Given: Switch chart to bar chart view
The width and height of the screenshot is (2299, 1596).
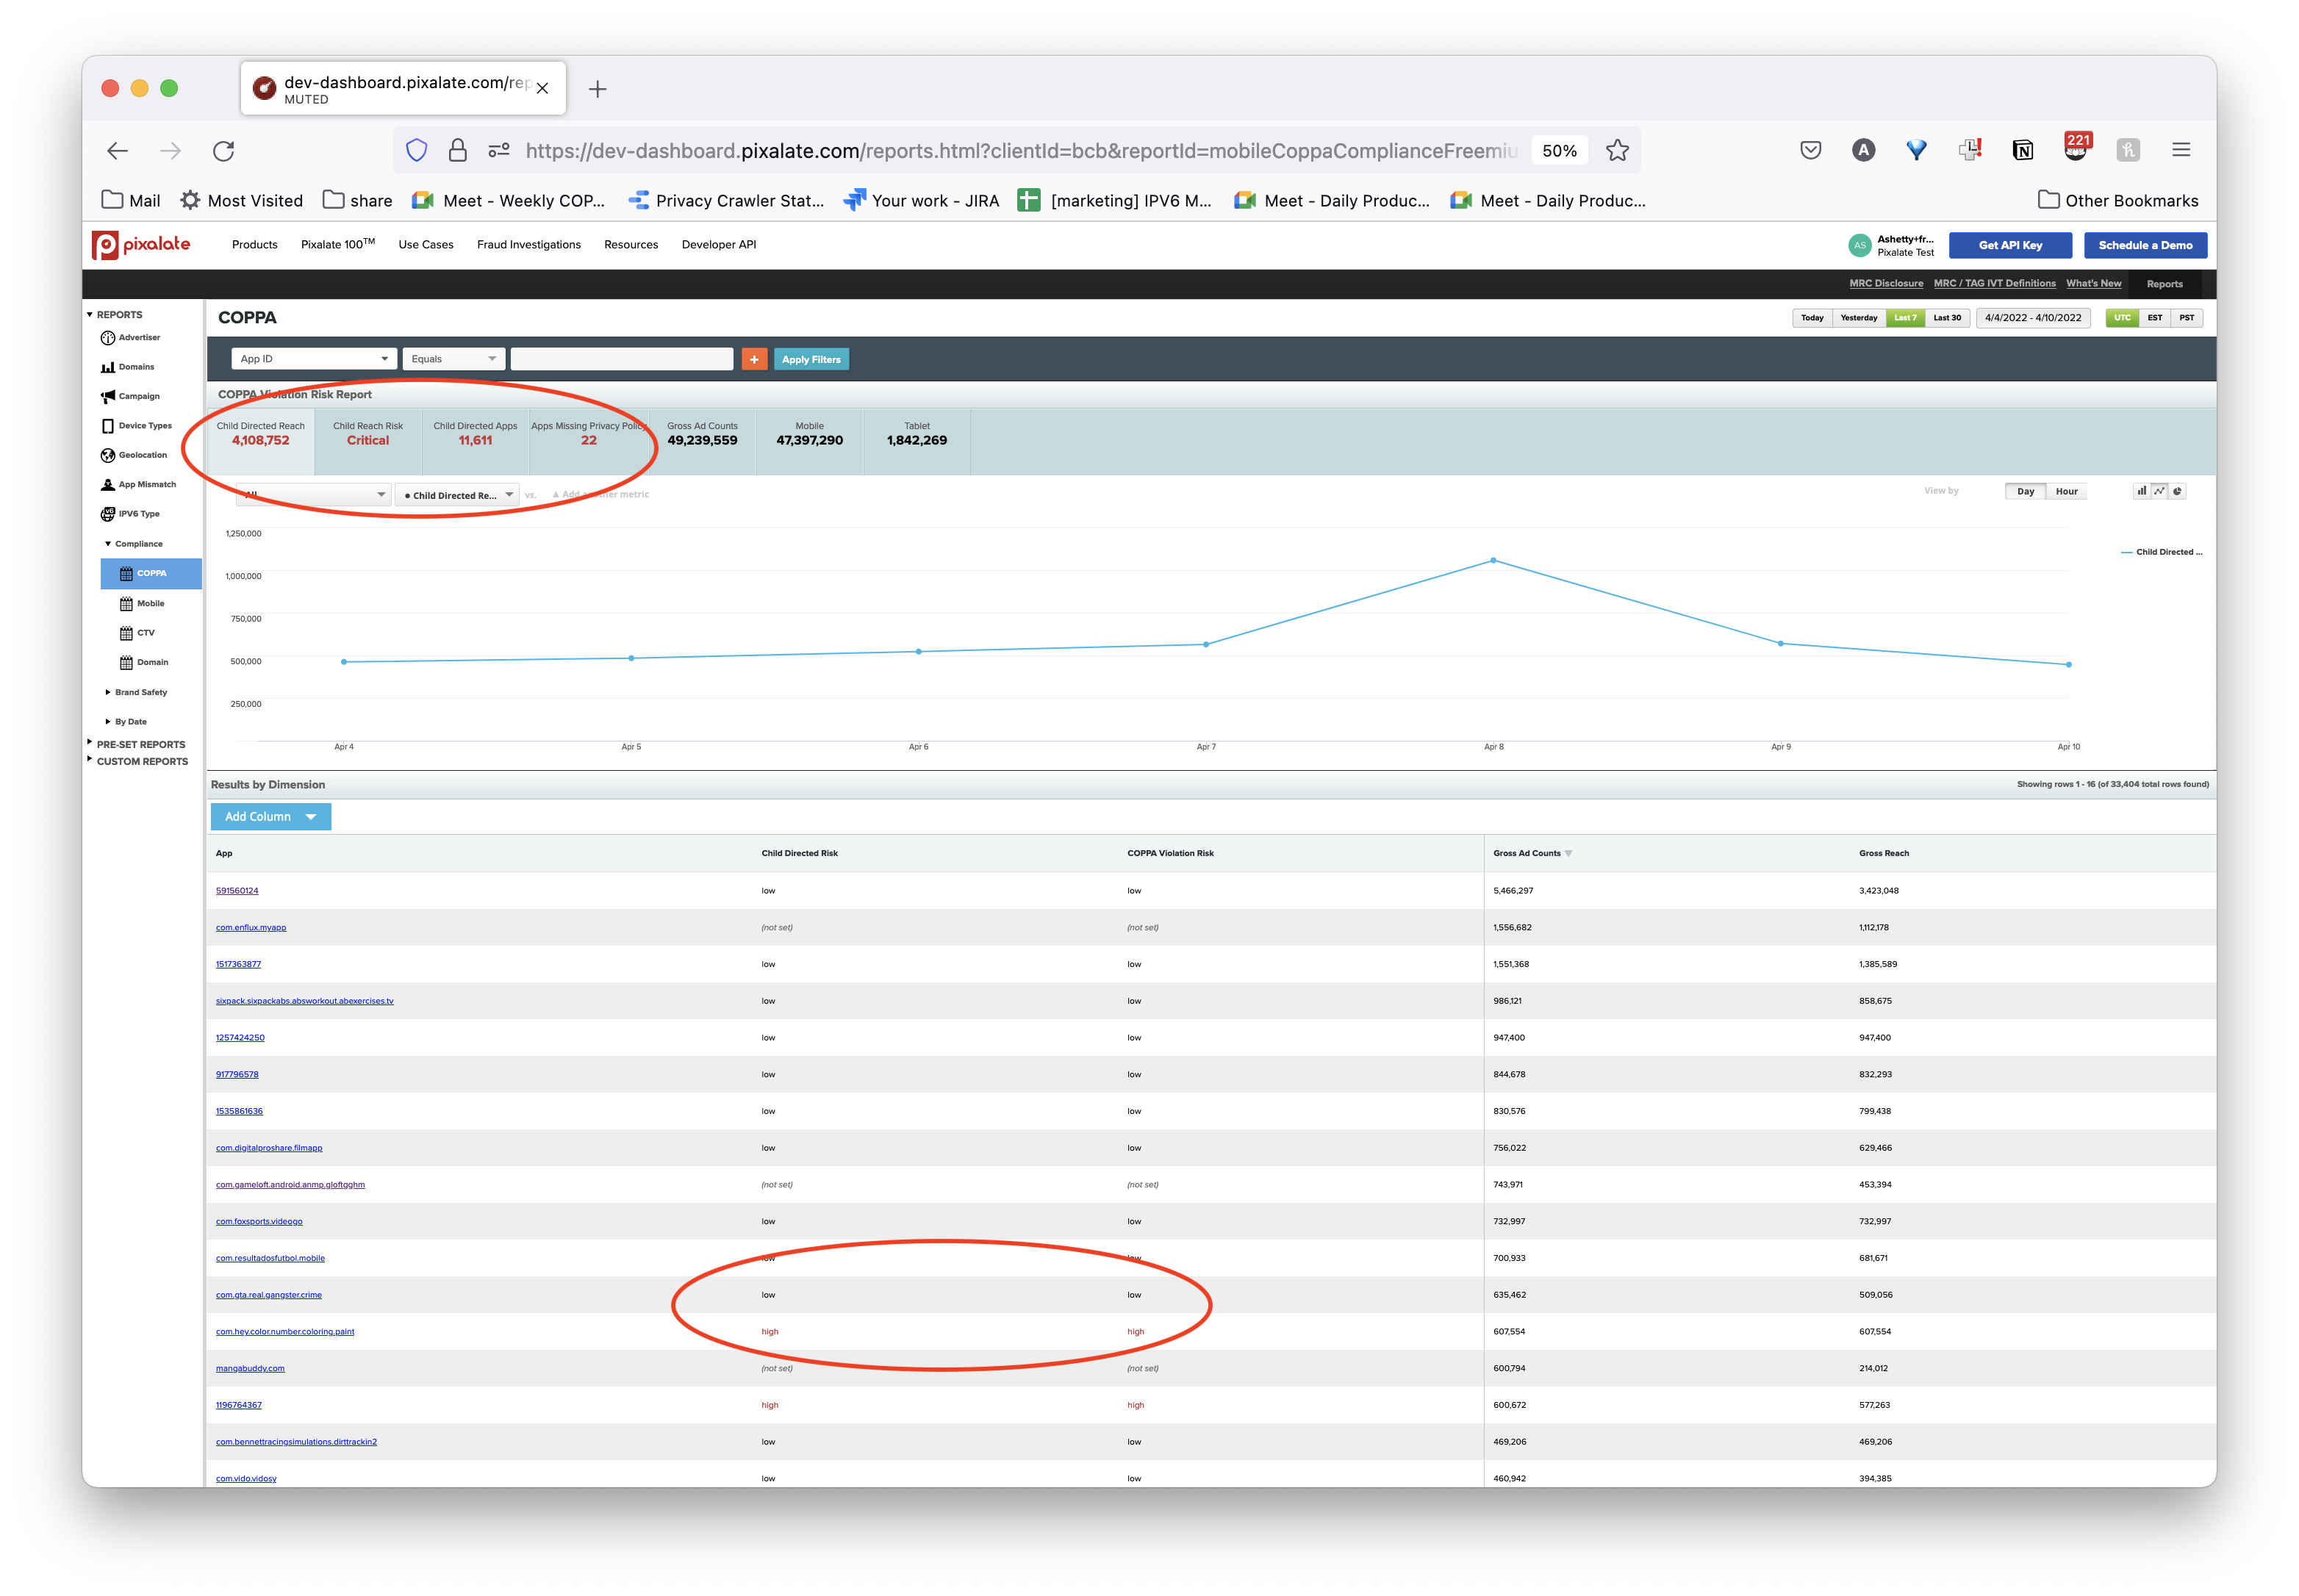Looking at the screenshot, I should (x=2141, y=491).
